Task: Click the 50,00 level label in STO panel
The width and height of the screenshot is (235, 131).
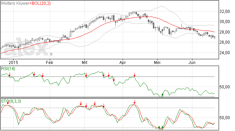Action: pos(224,118)
